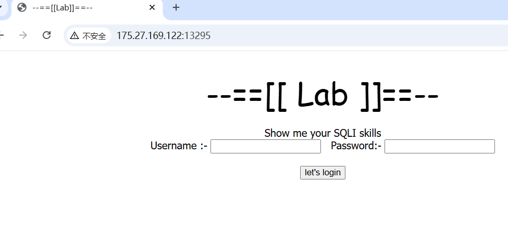Click the 不安全 site info label

click(94, 36)
